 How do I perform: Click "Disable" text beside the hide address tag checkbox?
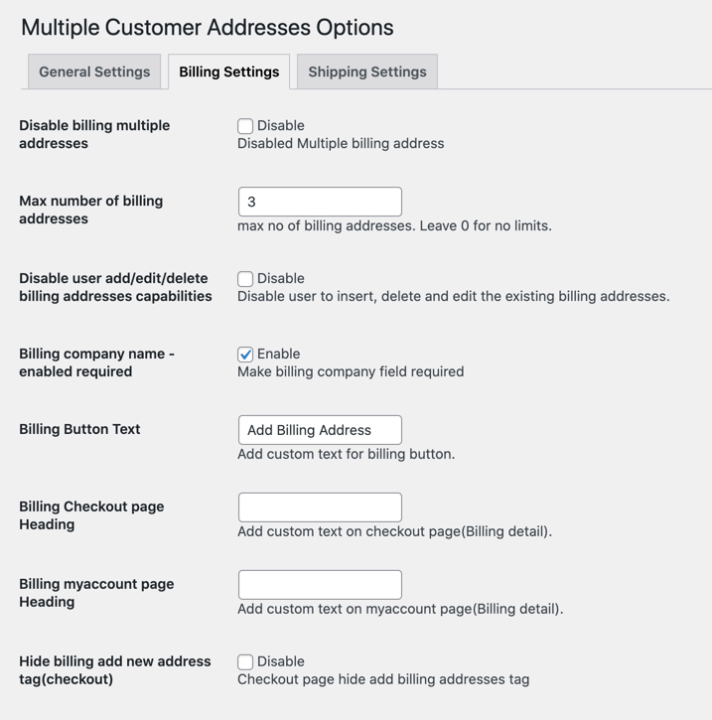click(281, 661)
